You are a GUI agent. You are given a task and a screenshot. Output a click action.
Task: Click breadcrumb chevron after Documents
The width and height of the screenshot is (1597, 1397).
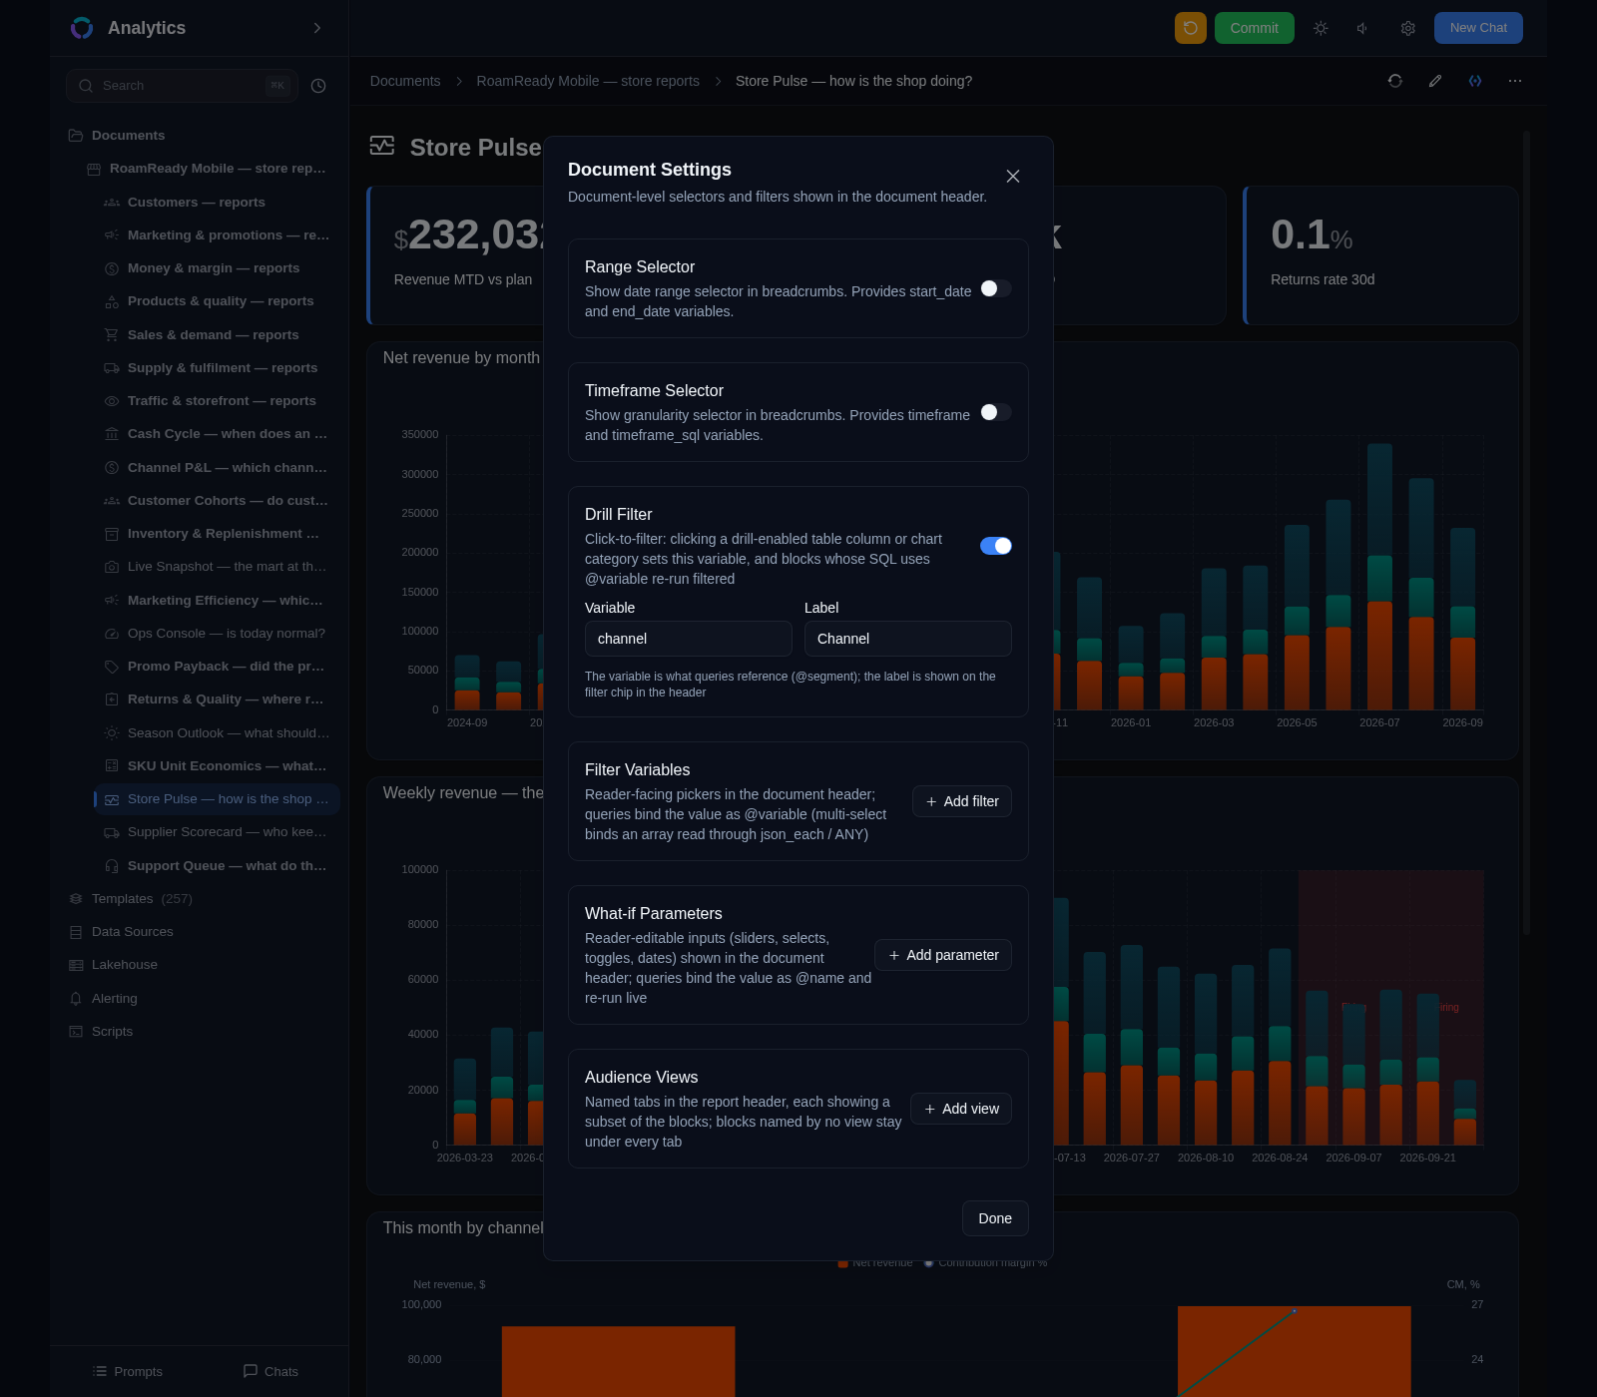(x=459, y=81)
